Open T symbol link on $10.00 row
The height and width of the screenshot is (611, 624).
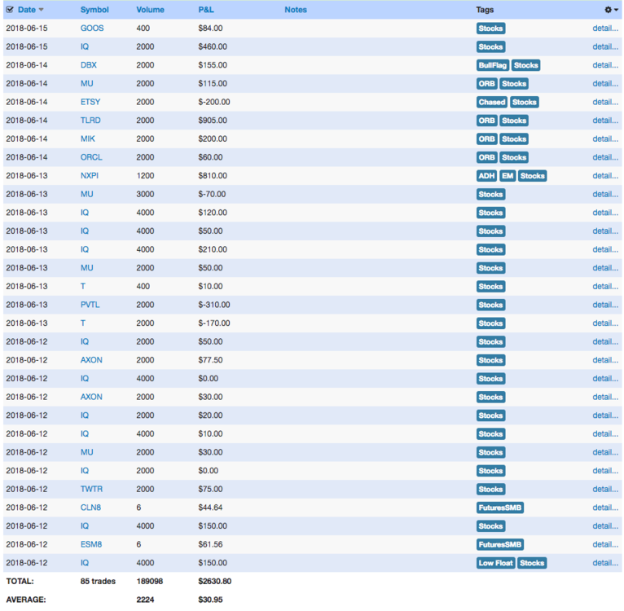tap(83, 286)
